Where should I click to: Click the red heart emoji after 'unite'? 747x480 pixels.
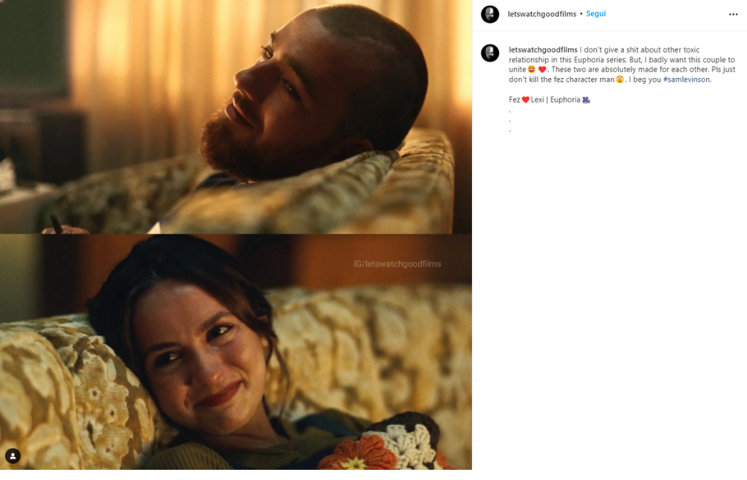pyautogui.click(x=542, y=69)
